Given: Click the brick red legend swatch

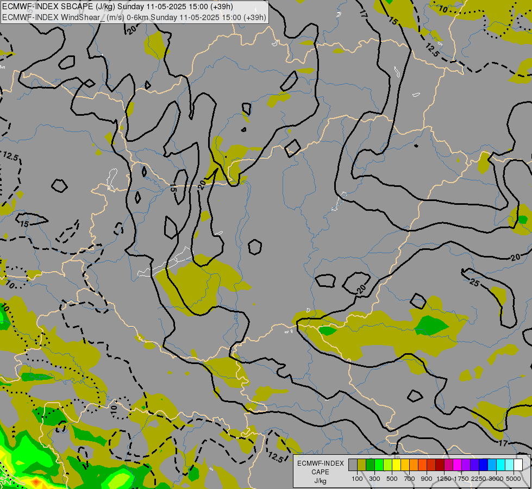Looking at the screenshot, I should point(431,465).
